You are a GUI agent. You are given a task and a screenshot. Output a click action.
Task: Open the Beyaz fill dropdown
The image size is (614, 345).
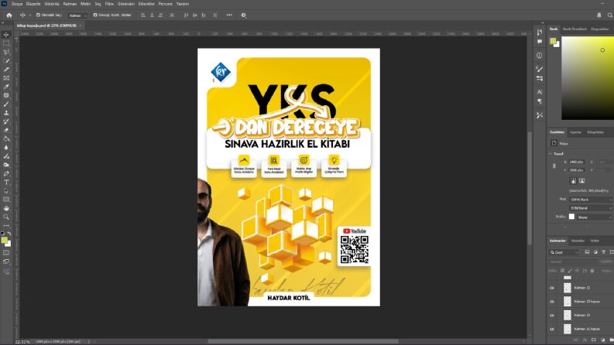(x=595, y=217)
